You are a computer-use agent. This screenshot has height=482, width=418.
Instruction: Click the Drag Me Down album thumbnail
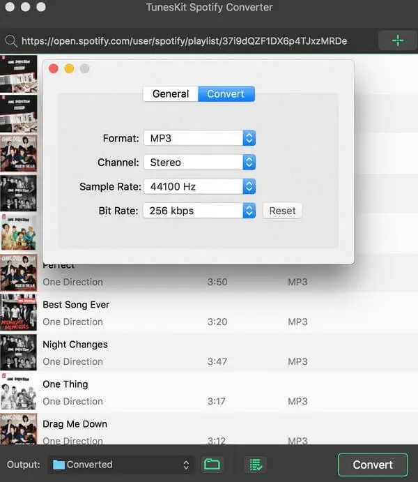pyautogui.click(x=18, y=429)
